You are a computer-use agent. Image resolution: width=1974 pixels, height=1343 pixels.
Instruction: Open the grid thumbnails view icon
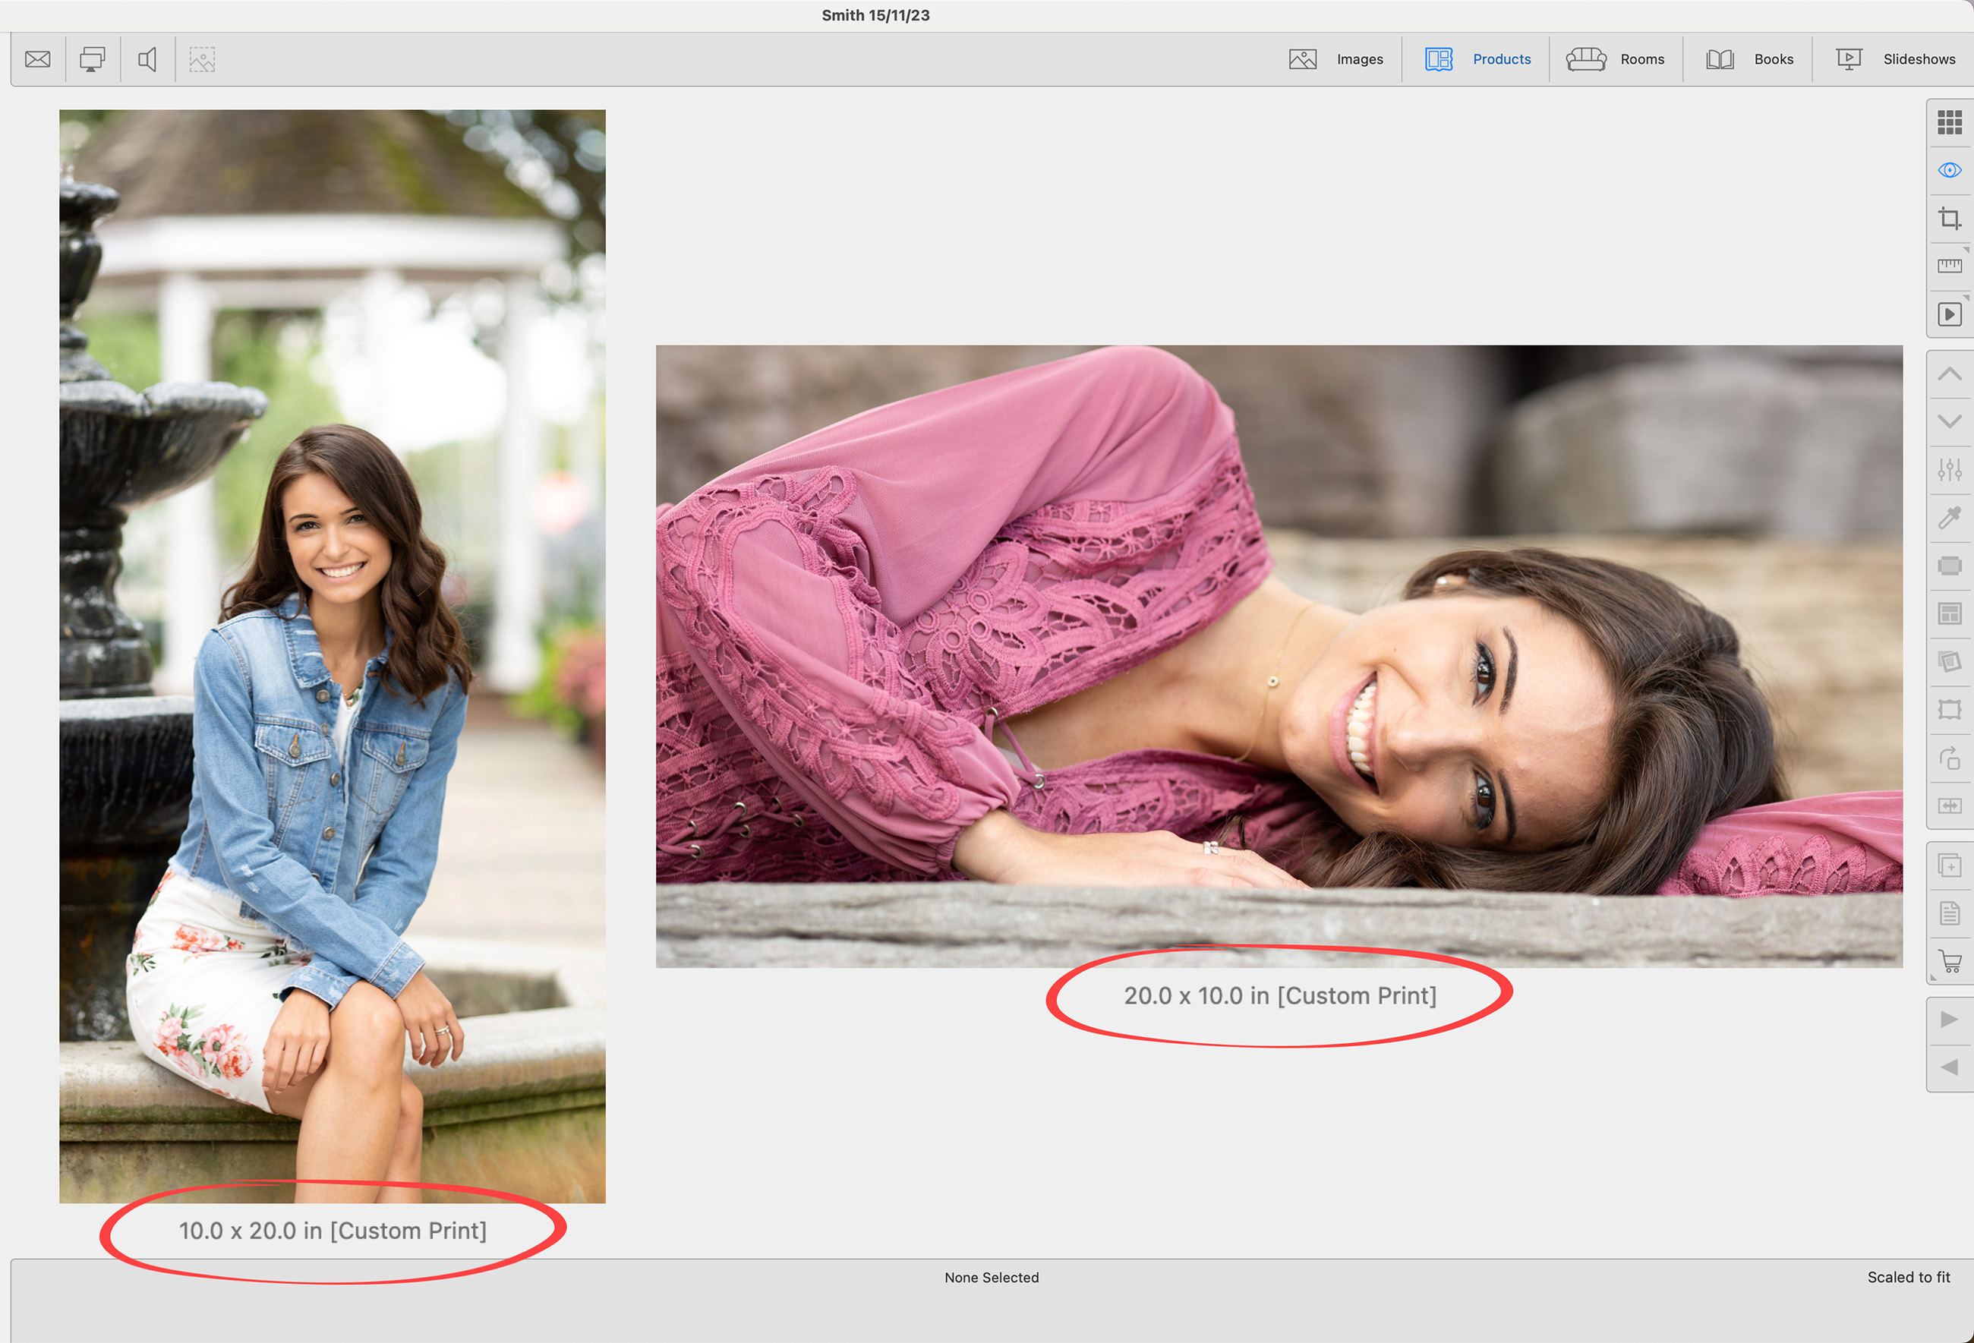pos(1950,122)
